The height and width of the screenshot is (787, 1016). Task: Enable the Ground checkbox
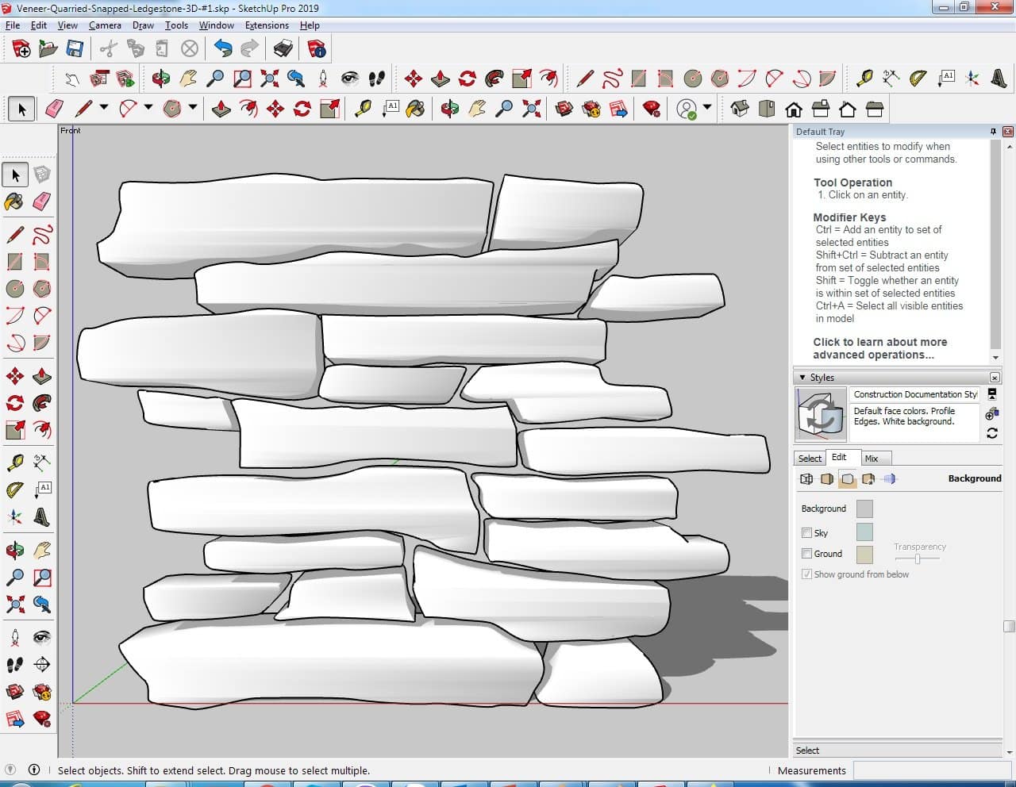coord(807,554)
